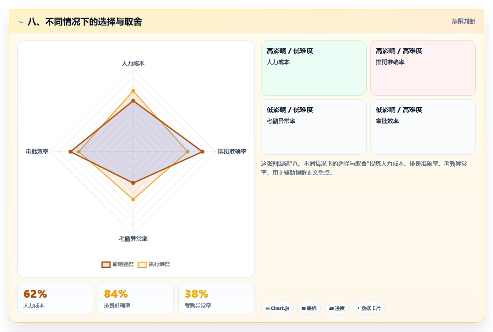Click the orange 执行难度 point on 人力成本 axis

point(133,91)
